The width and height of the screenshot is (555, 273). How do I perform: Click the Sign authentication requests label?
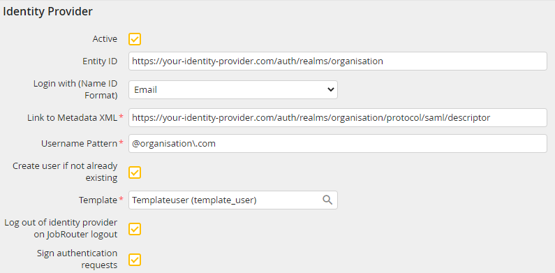click(77, 259)
